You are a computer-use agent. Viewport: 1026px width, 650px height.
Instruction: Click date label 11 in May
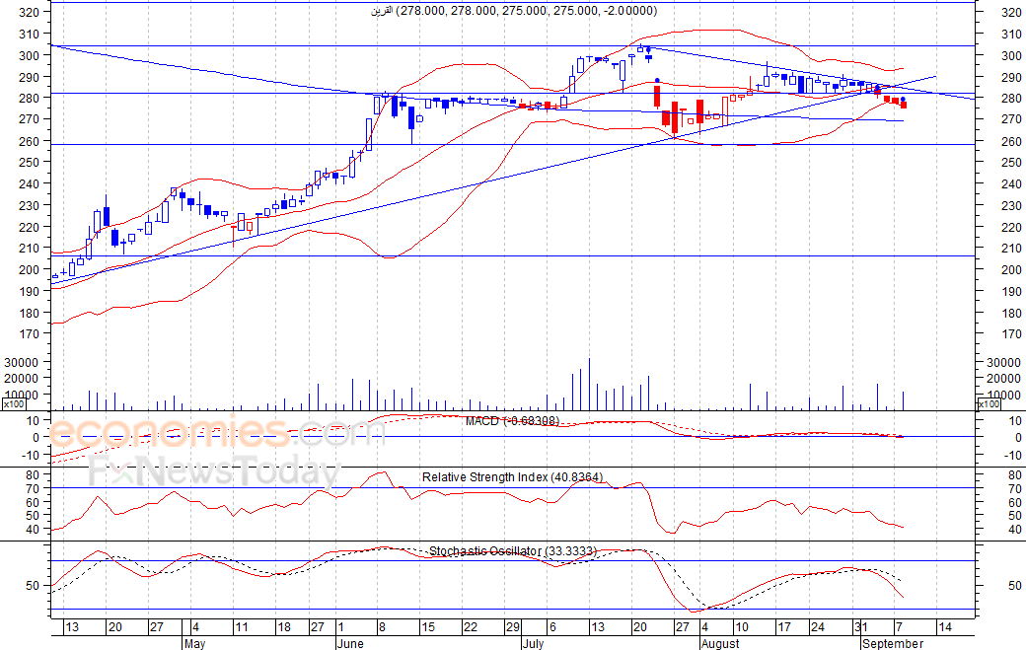point(242,627)
